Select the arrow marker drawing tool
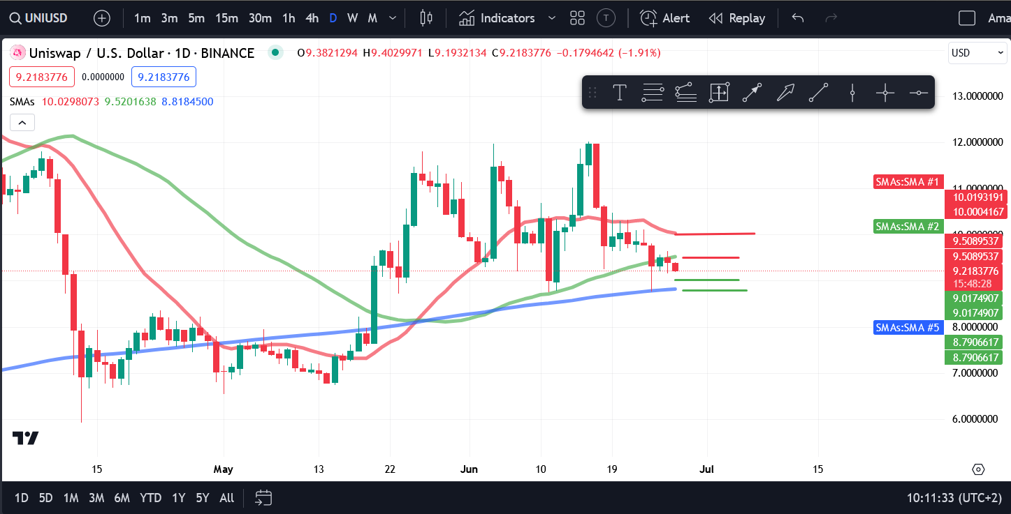Screen dimensions: 1011x514 pyautogui.click(x=752, y=92)
